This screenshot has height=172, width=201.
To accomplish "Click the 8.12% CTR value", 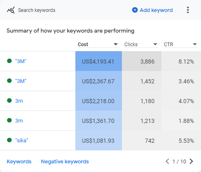I will tap(186, 61).
